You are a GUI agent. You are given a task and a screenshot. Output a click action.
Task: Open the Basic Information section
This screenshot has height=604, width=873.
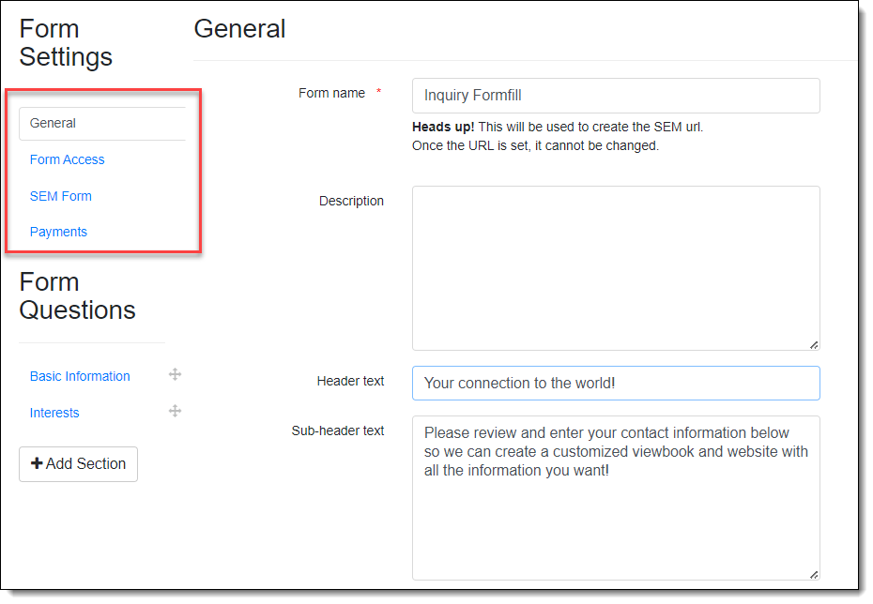80,376
